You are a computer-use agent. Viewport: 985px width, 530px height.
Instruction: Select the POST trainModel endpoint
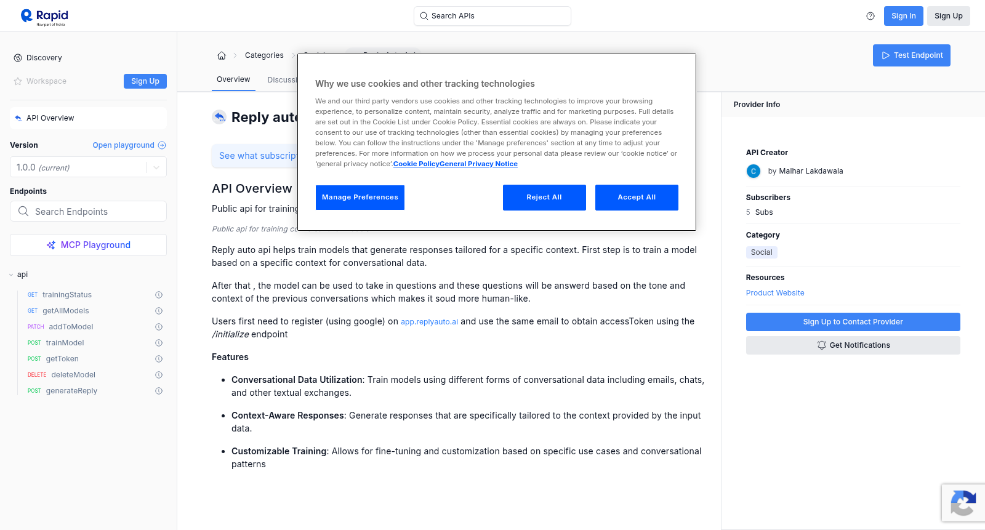[x=56, y=343]
